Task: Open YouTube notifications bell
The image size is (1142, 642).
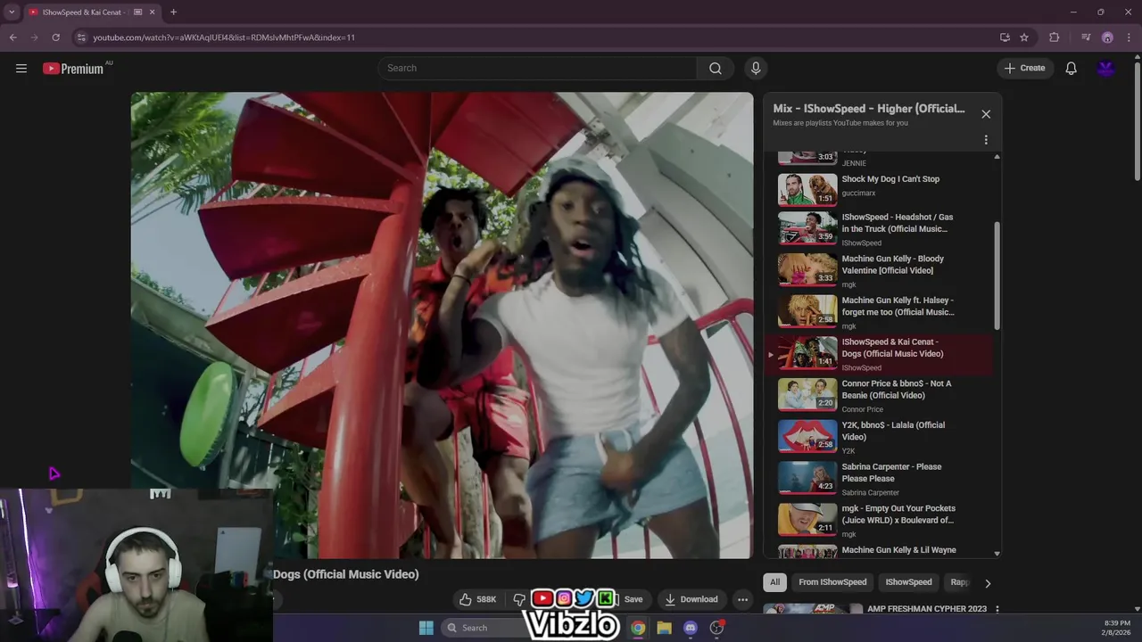Action: coord(1072,69)
